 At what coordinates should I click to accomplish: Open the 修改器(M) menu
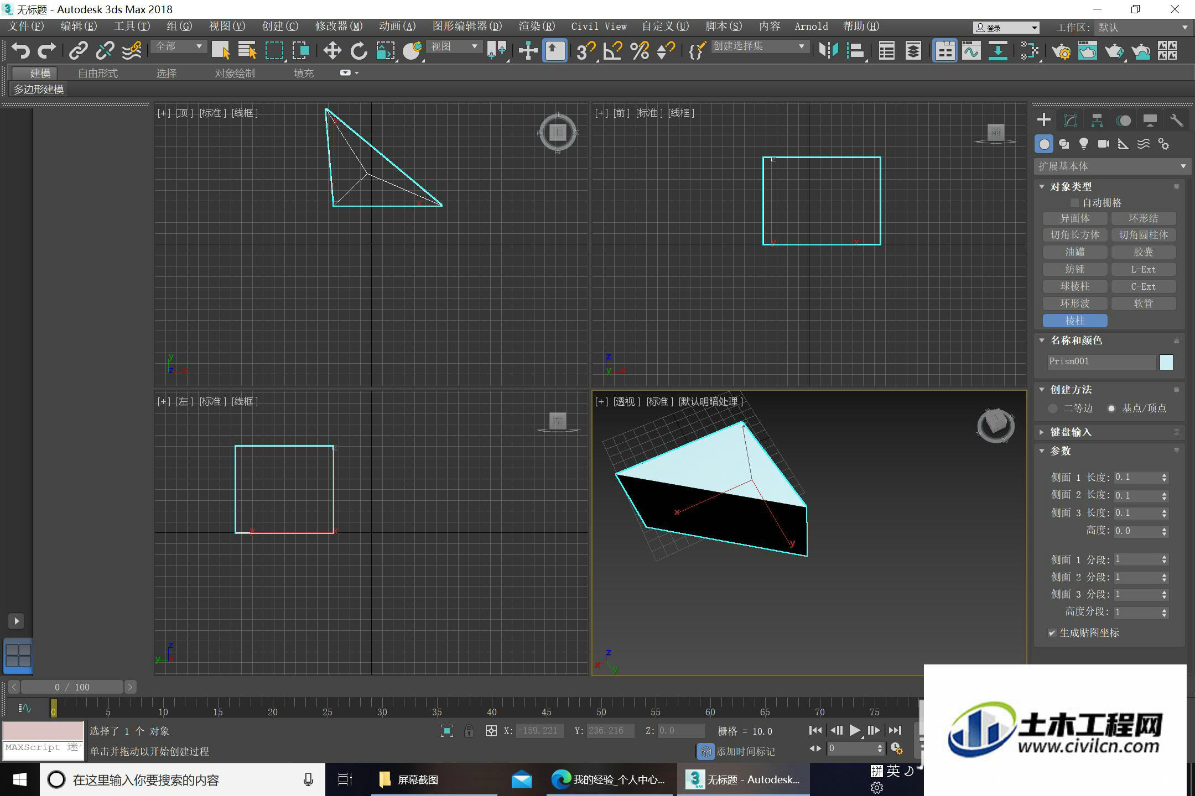[339, 27]
